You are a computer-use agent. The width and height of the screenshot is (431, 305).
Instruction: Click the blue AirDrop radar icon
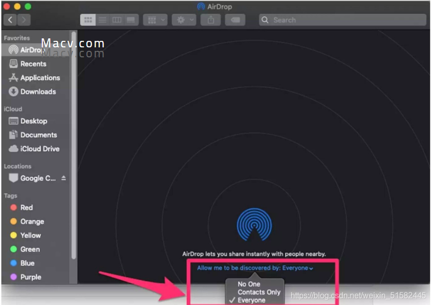coord(254,224)
